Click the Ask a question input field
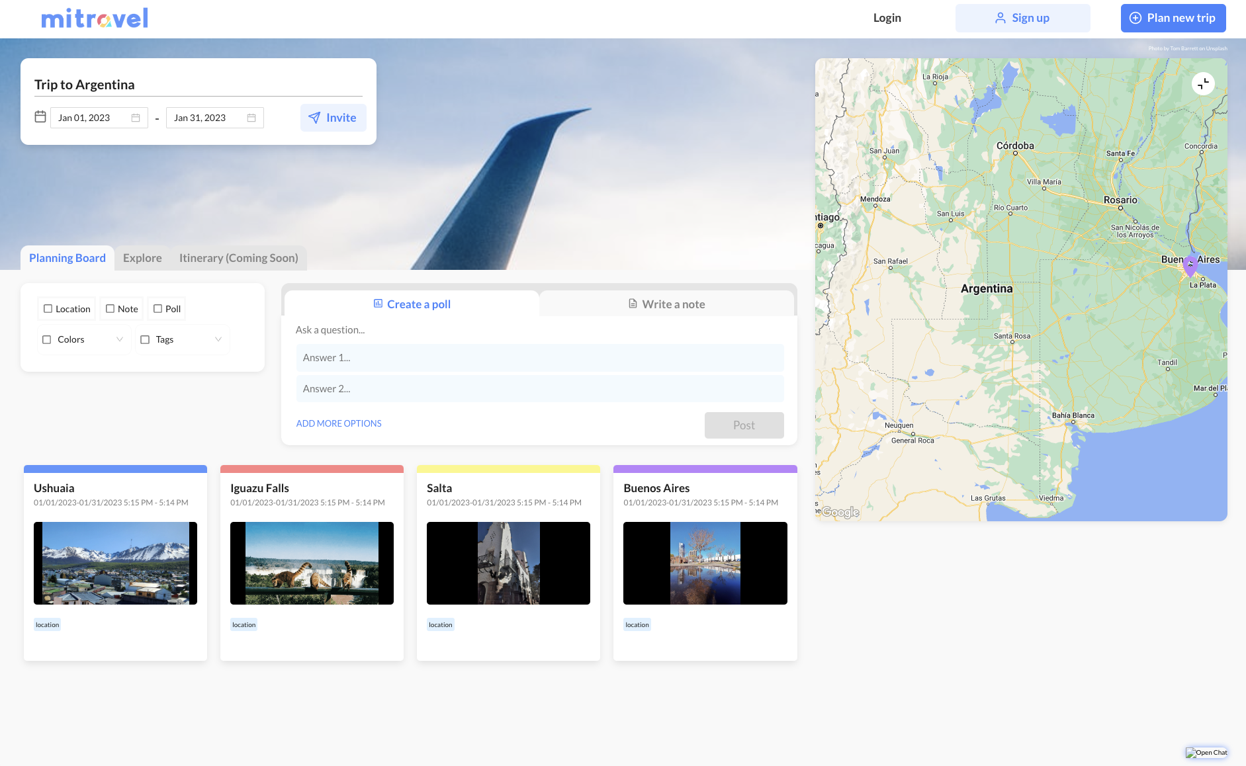Screen dimensions: 1246x766 point(539,329)
